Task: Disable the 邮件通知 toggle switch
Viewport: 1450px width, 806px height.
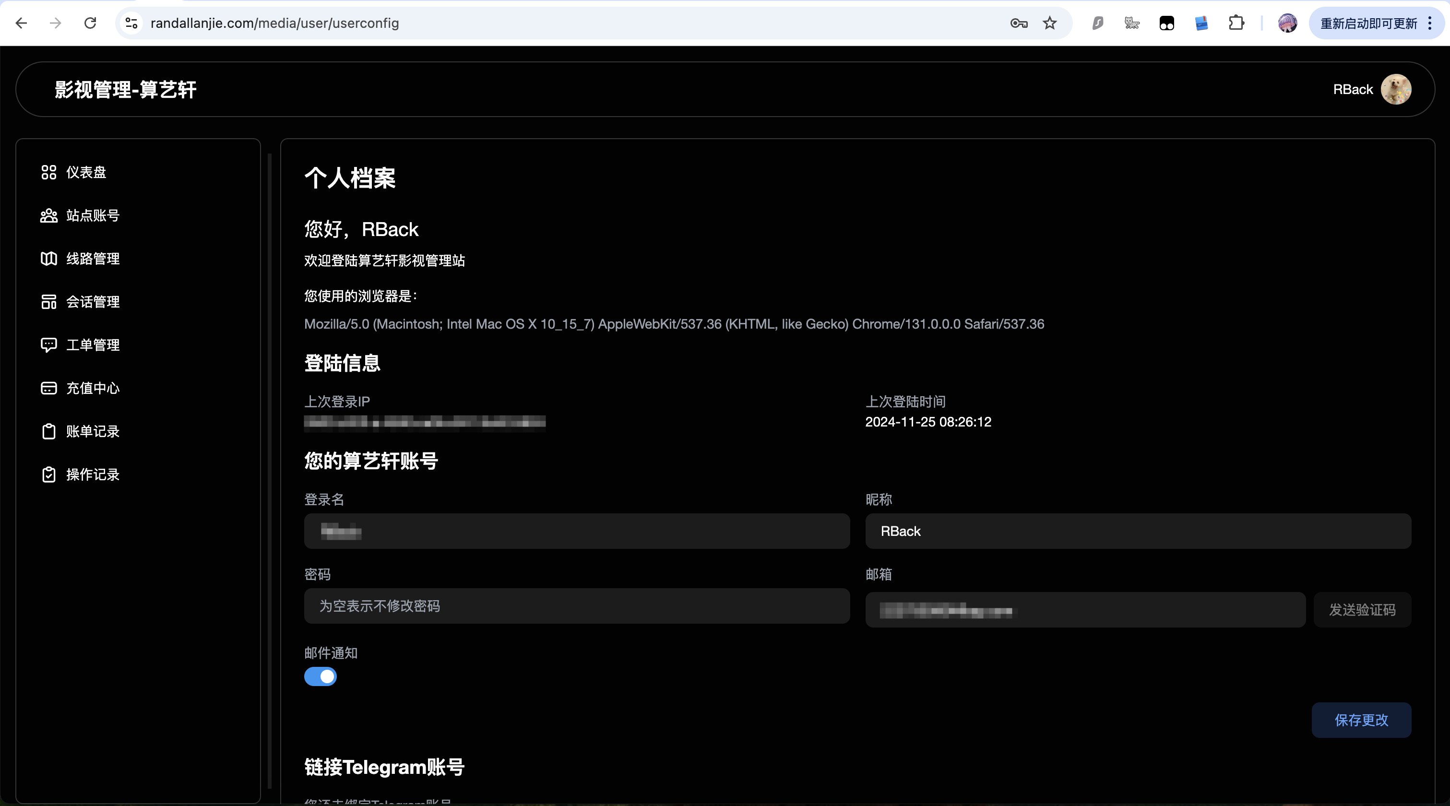Action: [321, 676]
